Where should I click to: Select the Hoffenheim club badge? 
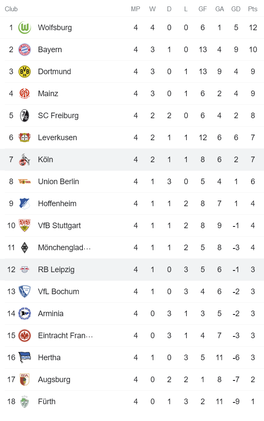[x=25, y=203]
